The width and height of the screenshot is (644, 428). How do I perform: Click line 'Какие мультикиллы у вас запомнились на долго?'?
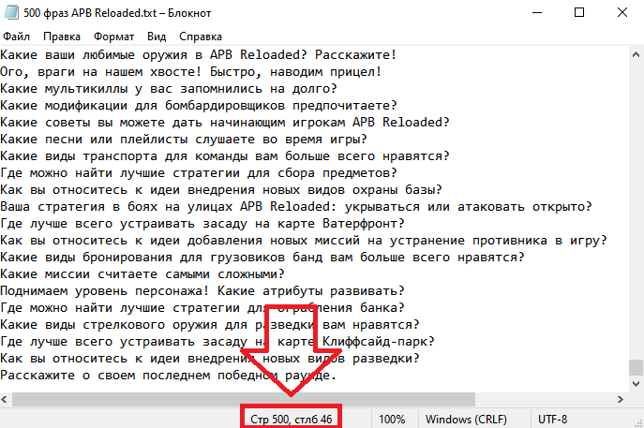(169, 89)
